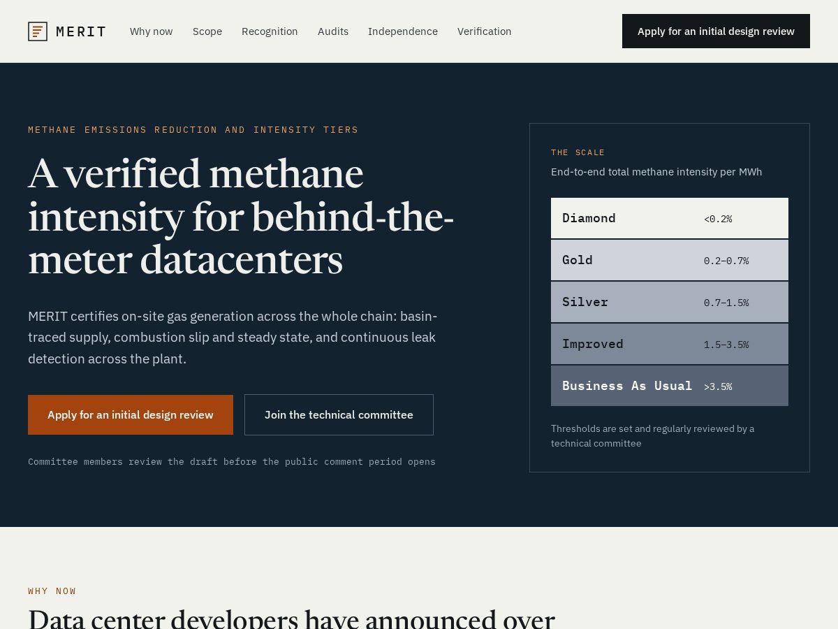Click the >3.5% threshold value
This screenshot has height=629, width=838.
(x=718, y=386)
